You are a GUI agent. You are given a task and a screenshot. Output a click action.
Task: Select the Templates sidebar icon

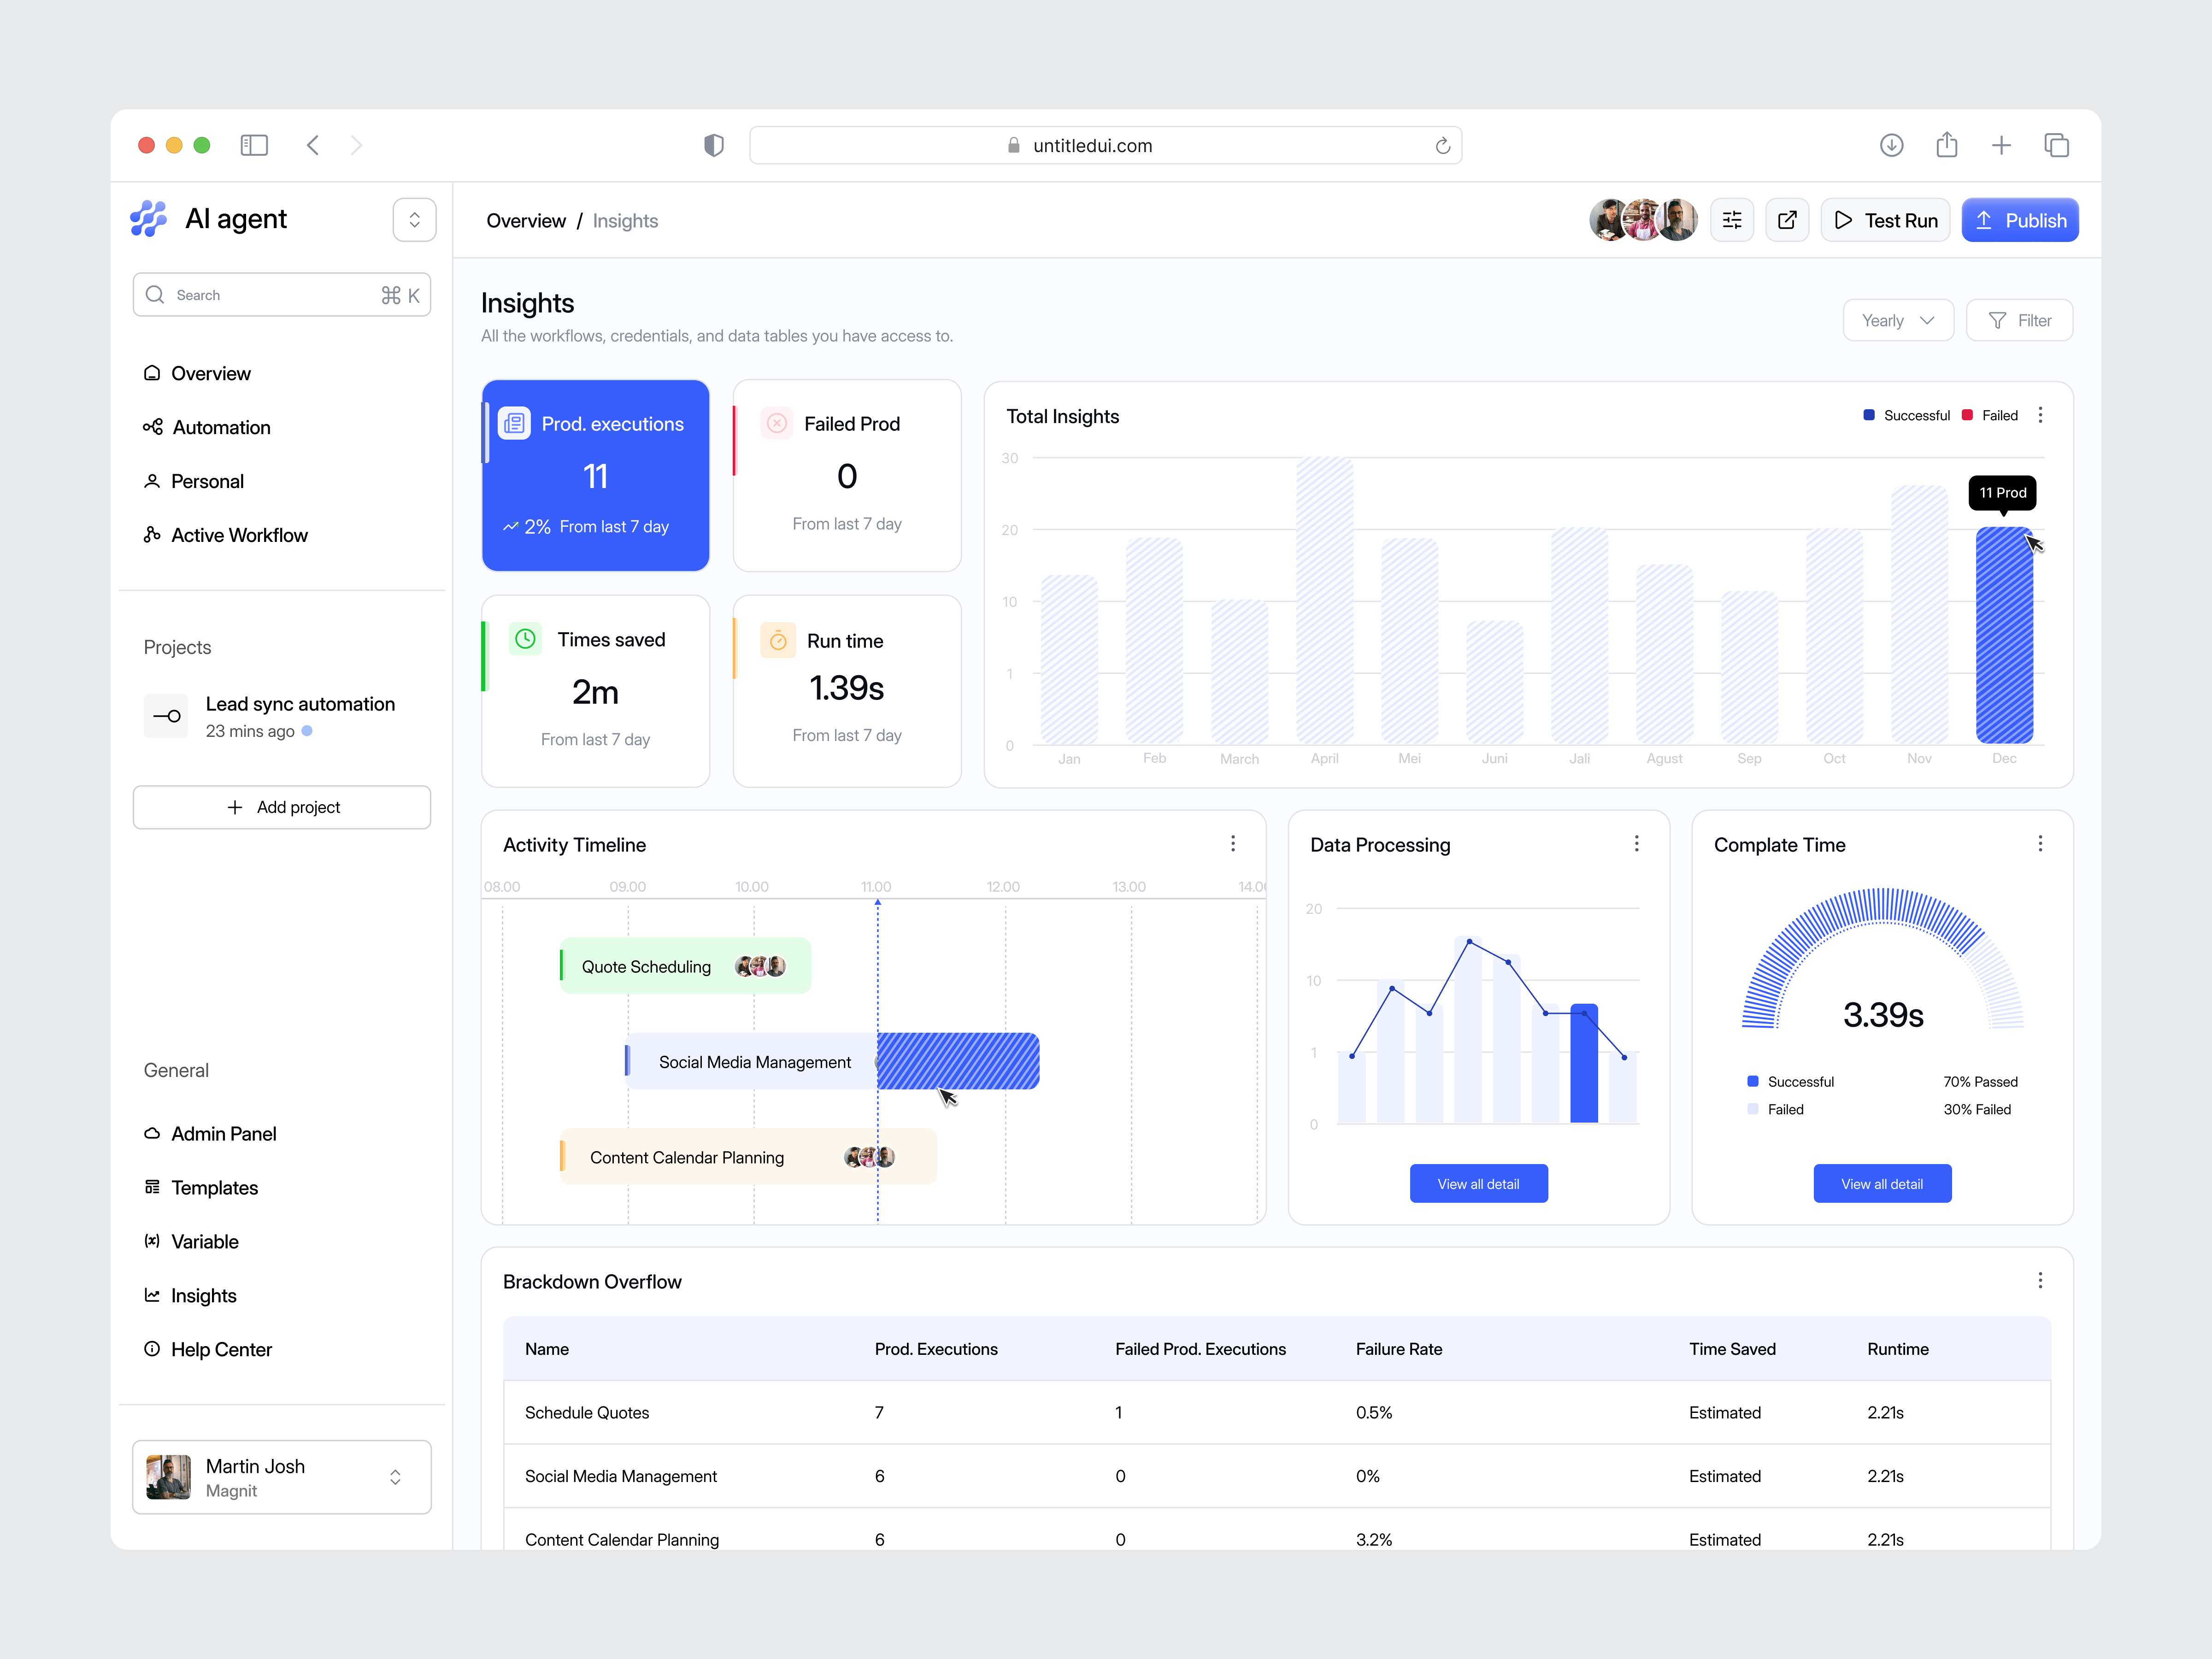(x=152, y=1187)
